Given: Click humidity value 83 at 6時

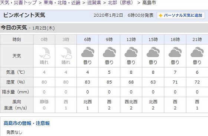Looking at the screenshot, I should click(x=88, y=82).
